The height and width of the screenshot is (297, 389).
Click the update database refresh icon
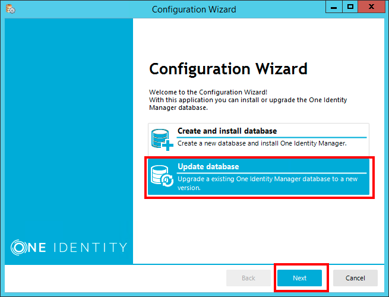pyautogui.click(x=162, y=176)
